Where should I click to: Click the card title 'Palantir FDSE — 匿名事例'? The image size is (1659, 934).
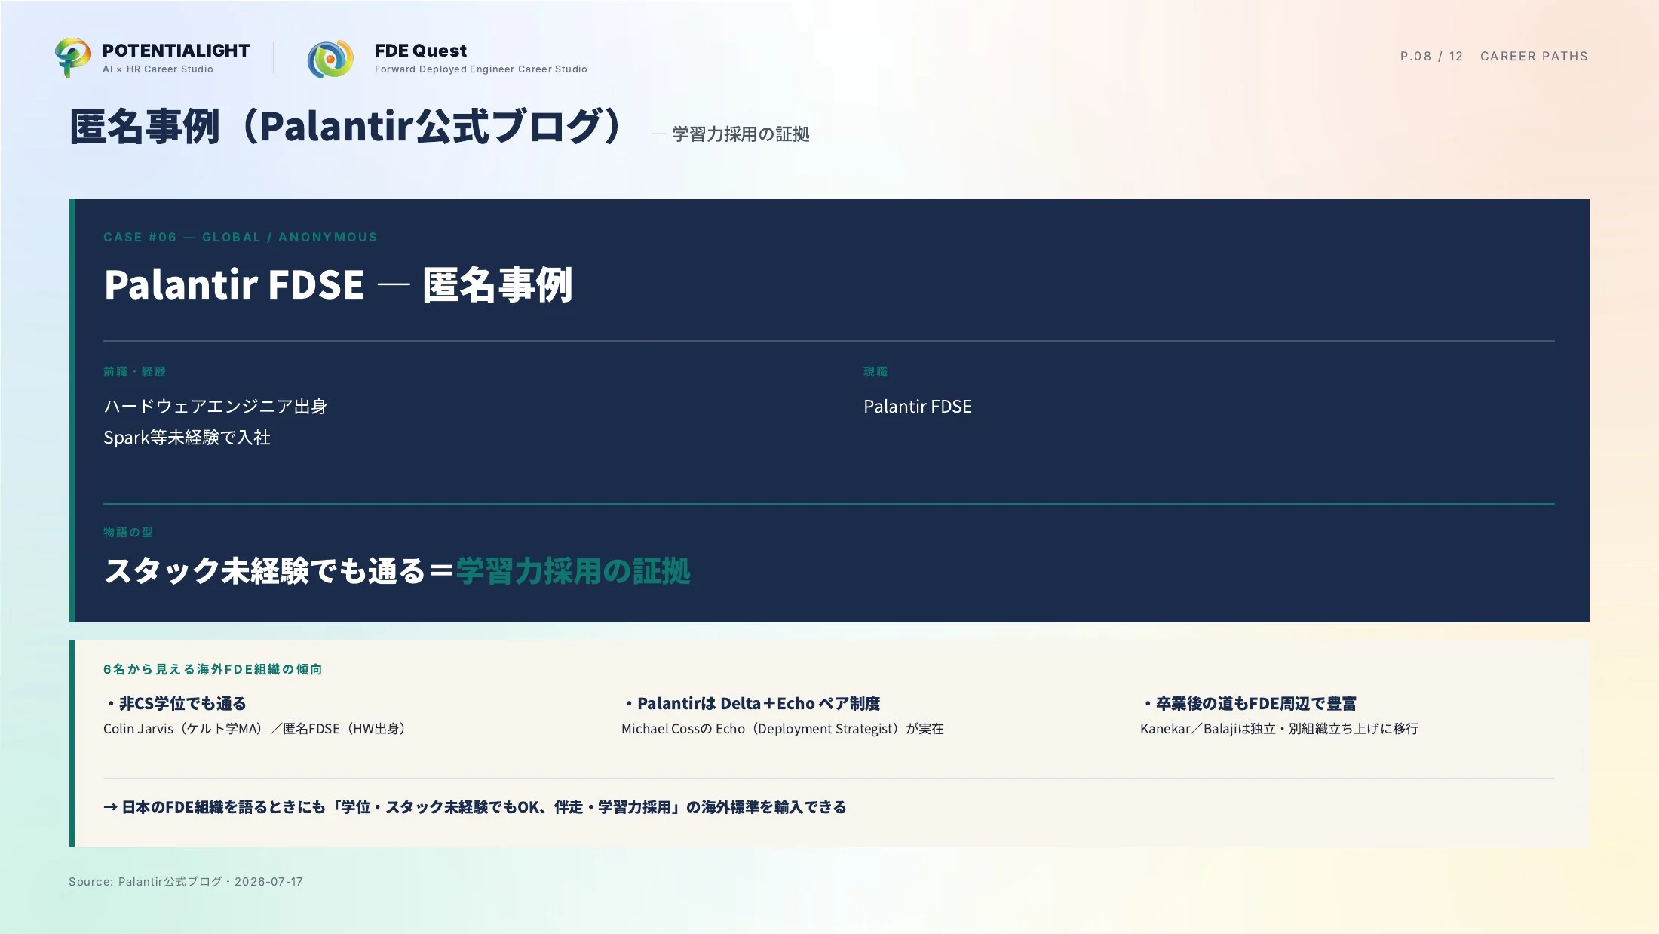338,284
